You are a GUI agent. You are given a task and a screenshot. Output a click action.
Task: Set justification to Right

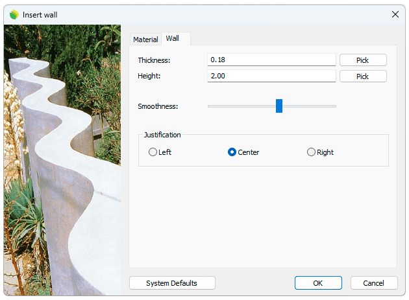[312, 152]
